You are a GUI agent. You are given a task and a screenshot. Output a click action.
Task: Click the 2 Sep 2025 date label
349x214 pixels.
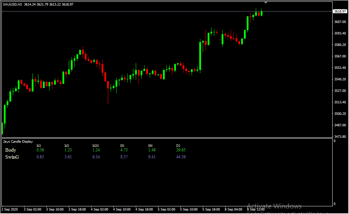10,209
